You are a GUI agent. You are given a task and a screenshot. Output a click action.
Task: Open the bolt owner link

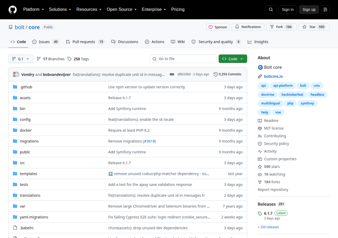point(19,27)
